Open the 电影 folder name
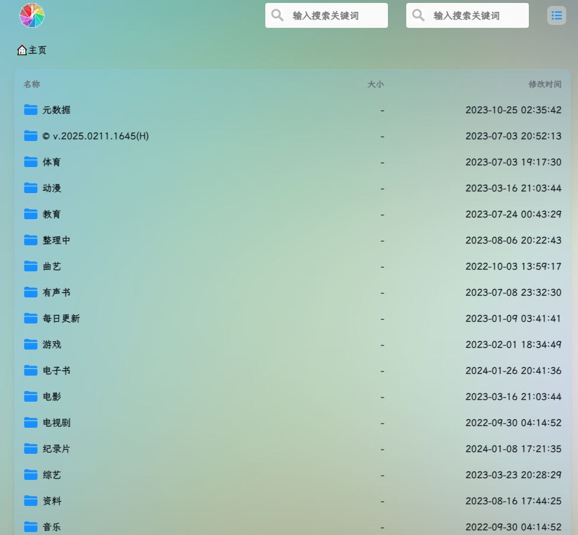Viewport: 578px width, 535px height. (52, 397)
